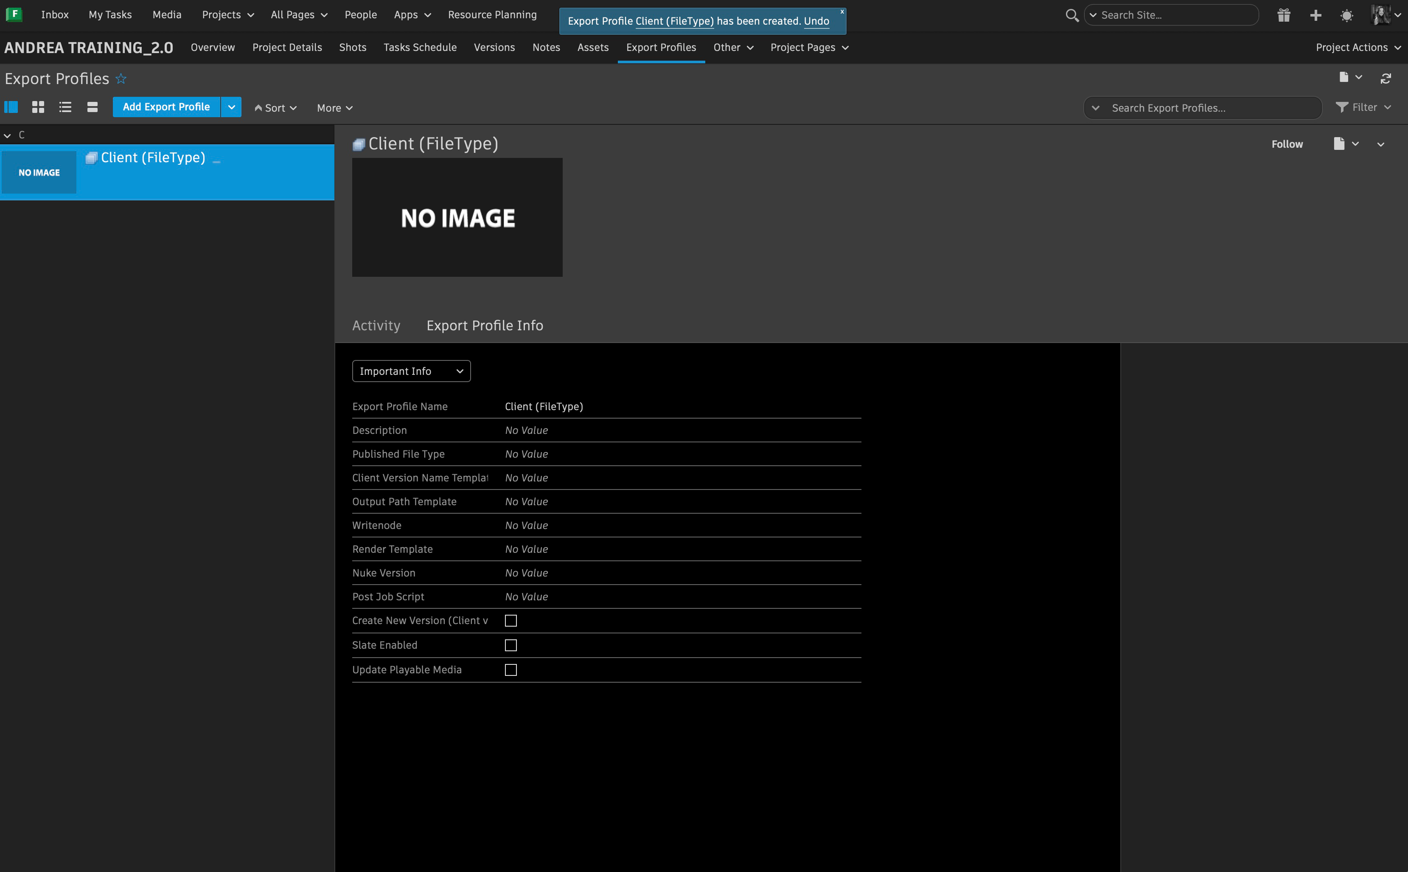
Task: Enable the Slate Enabled checkbox
Action: tap(510, 645)
